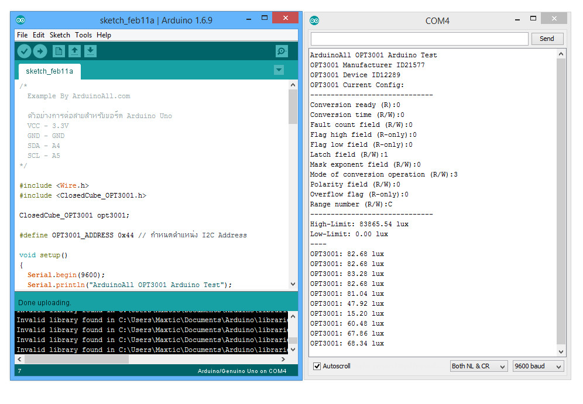Close the Arduino sketch window

pyautogui.click(x=285, y=18)
